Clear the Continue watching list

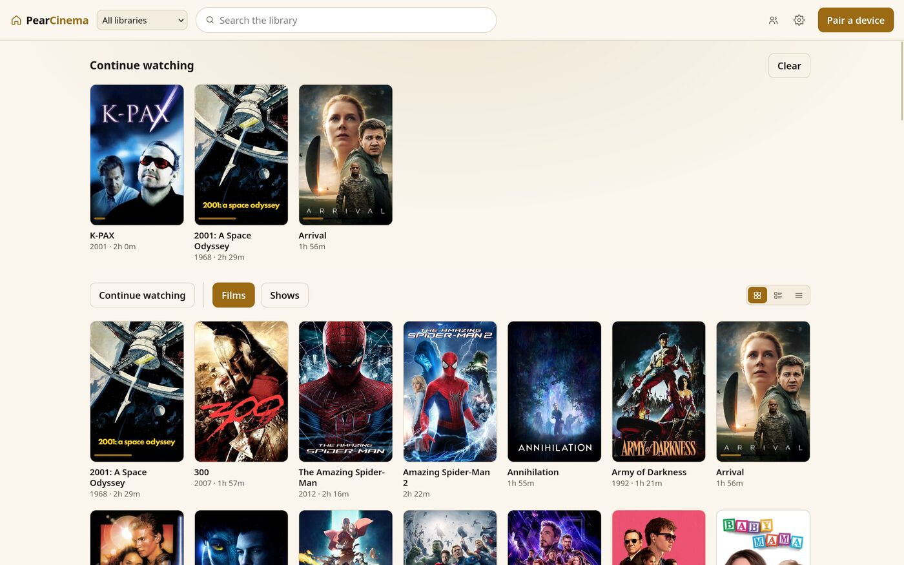pos(789,65)
